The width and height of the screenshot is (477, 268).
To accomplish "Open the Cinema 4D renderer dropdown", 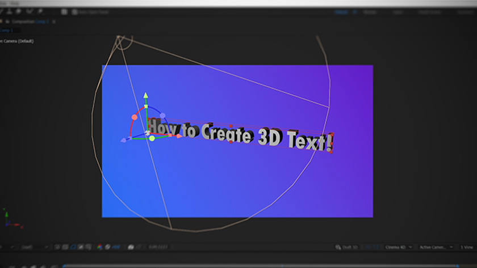I will click(398, 247).
